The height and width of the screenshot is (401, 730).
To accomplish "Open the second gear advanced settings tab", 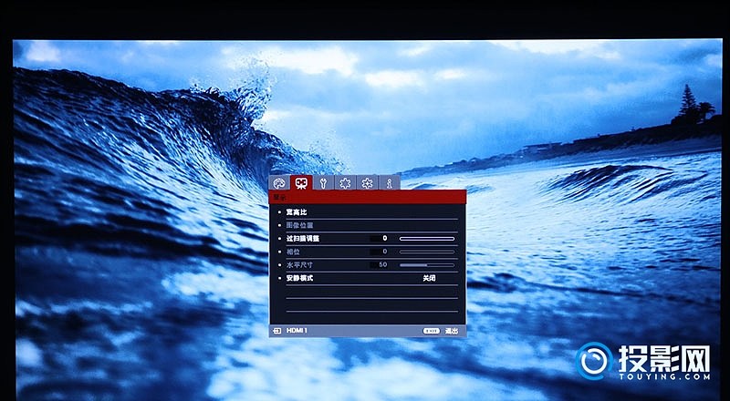I will click(367, 182).
